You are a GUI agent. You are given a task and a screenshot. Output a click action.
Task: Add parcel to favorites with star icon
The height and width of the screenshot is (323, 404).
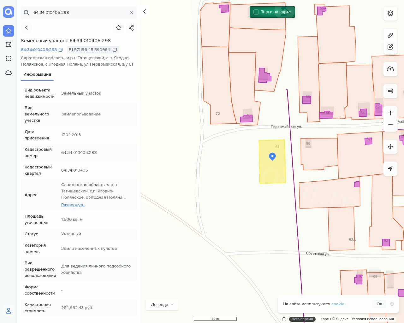119,28
